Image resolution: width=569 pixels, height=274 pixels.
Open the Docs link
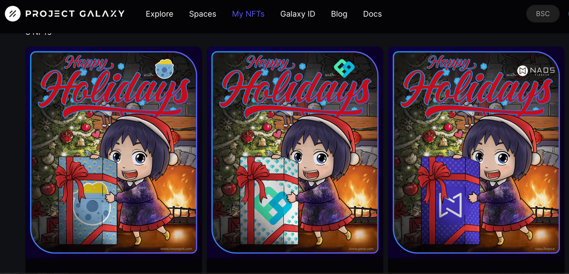(x=372, y=14)
